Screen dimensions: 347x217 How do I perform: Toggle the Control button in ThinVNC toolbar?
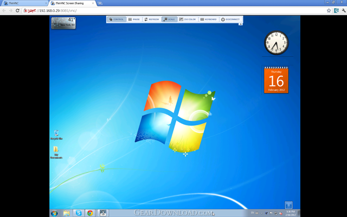coord(117,20)
